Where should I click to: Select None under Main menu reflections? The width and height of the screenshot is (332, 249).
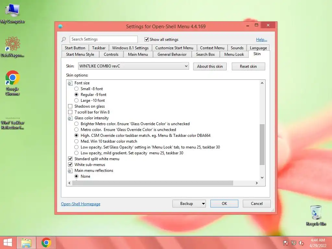77,176
